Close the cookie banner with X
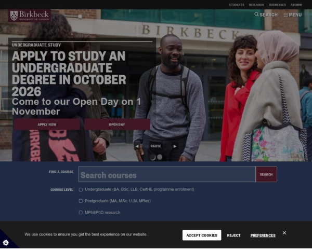312x249 pixels. click(x=284, y=233)
